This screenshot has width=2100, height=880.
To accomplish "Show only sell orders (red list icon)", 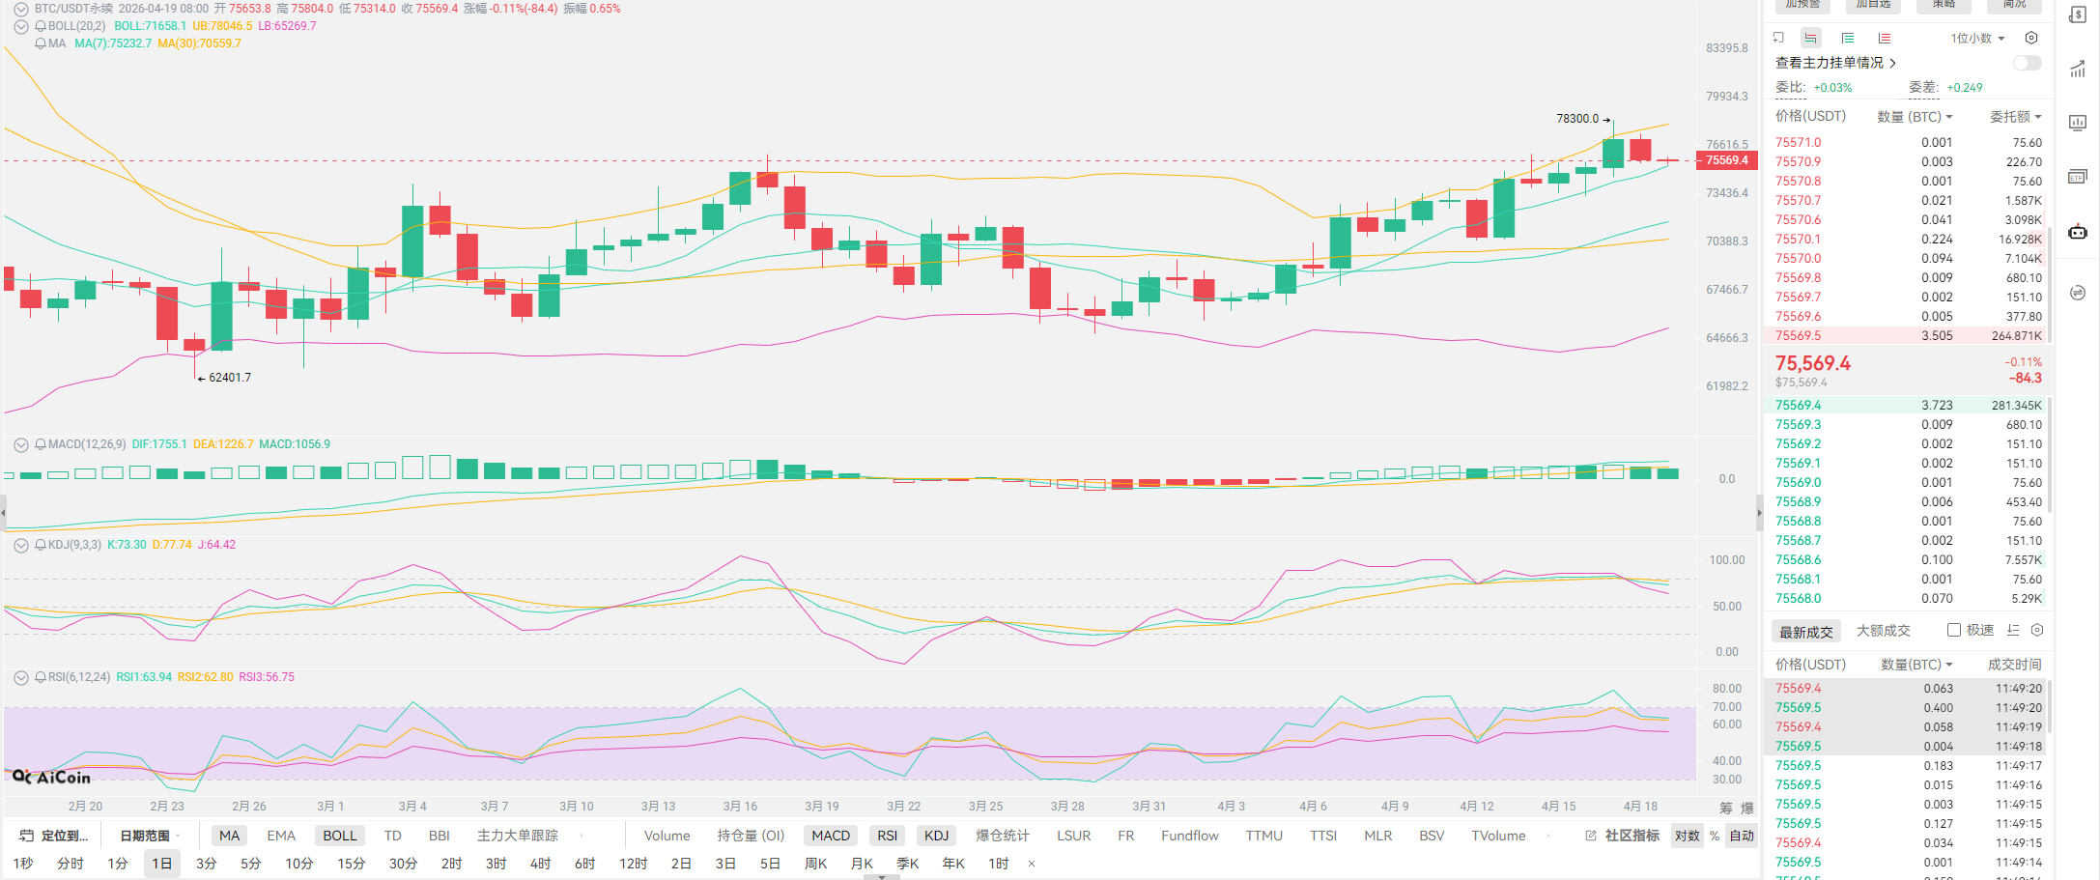I will [1885, 38].
